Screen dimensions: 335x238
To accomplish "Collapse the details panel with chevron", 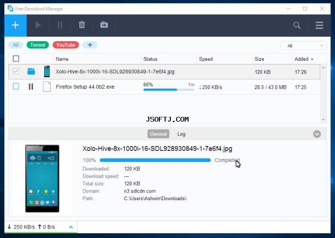I will (x=317, y=134).
